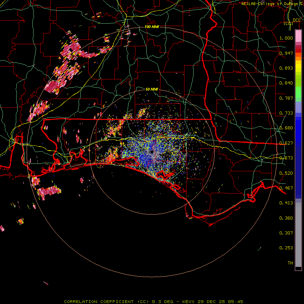This screenshot has width=304, height=304.
Task: Click the 29 DEC 25 date text
Action: click(211, 302)
